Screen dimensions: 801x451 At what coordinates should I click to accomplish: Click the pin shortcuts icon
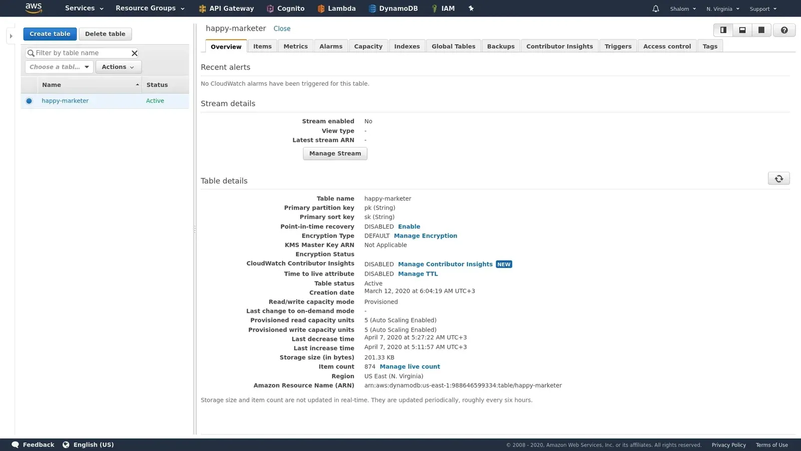[471, 9]
